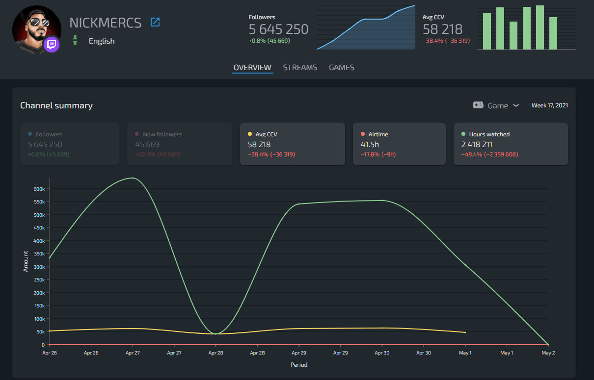The image size is (594, 380).
Task: Toggle the Avg CCV metric card
Action: click(x=293, y=144)
